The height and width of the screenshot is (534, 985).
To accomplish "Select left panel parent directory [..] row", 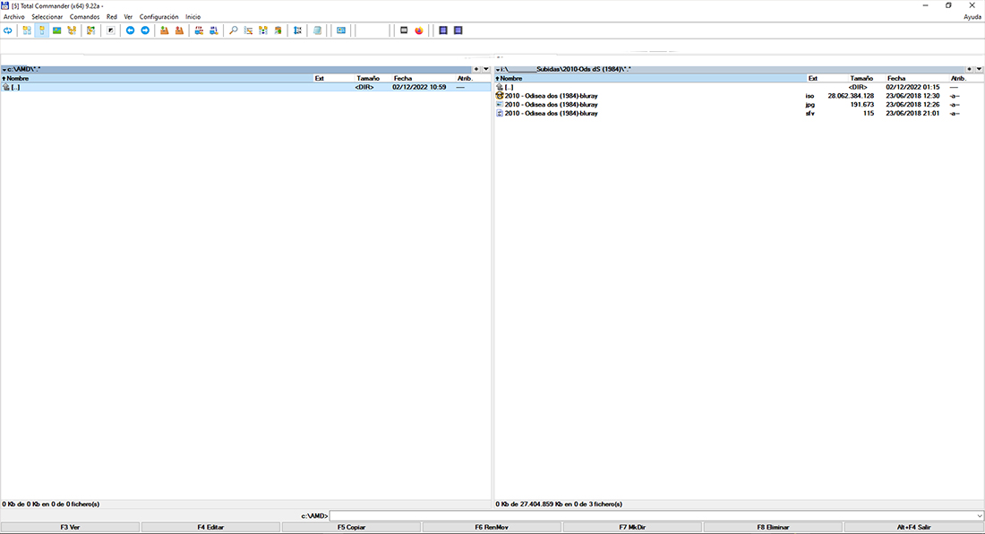I will click(245, 87).
